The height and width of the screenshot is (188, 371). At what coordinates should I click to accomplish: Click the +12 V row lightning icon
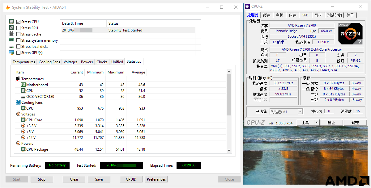coord(23,137)
